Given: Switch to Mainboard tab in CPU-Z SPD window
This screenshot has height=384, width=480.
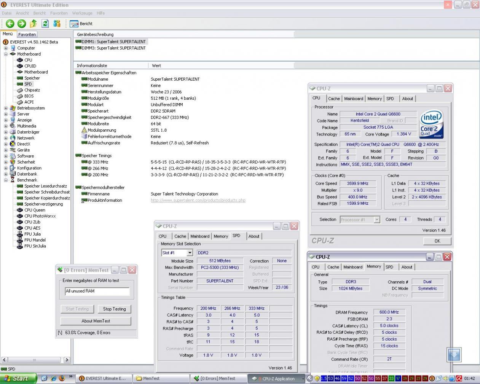Looking at the screenshot, I should pyautogui.click(x=200, y=236).
